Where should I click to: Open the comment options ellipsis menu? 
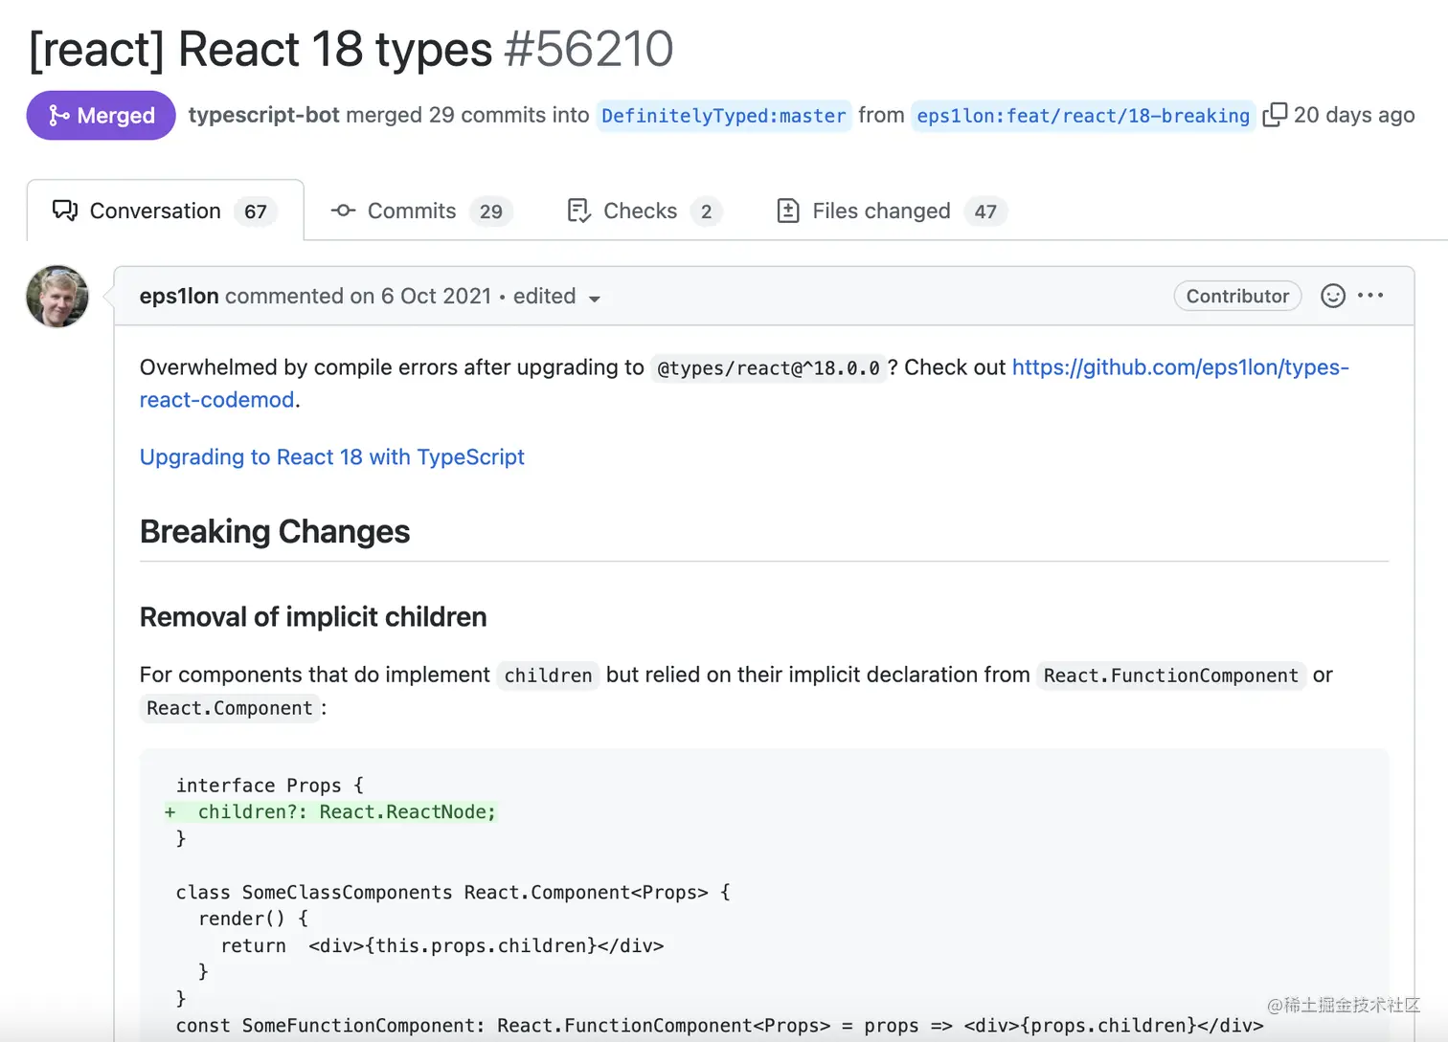pos(1370,296)
